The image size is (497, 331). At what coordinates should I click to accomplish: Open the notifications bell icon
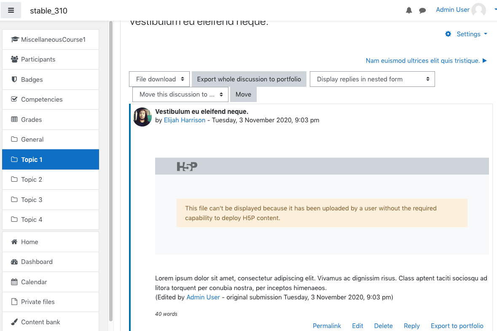click(x=409, y=11)
